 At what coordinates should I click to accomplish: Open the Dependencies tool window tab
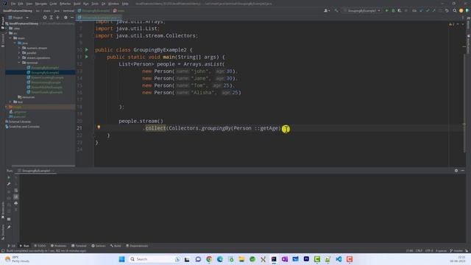point(137,246)
